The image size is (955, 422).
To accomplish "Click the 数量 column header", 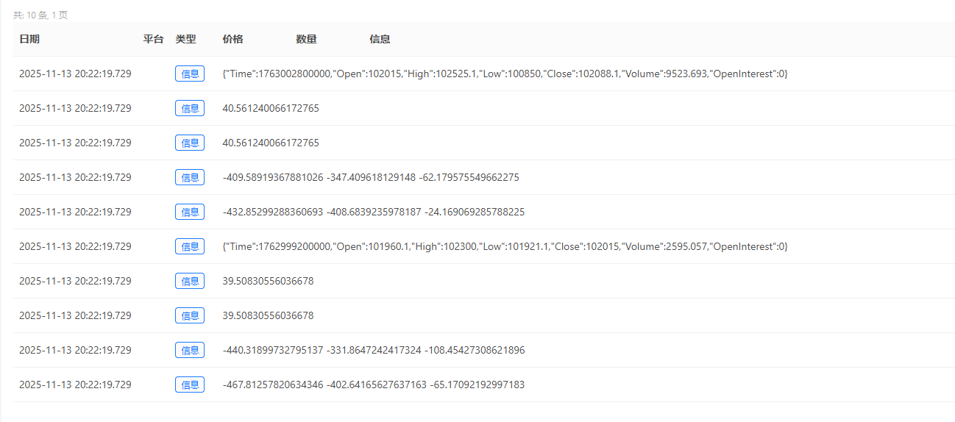I will [x=306, y=40].
